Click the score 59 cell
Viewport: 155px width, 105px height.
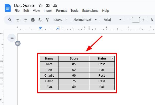point(74,87)
